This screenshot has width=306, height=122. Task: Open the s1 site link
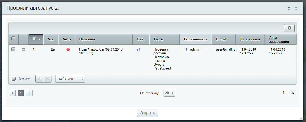138,49
